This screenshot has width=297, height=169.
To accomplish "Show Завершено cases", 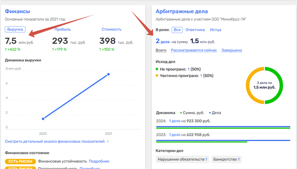I will coord(232,50).
